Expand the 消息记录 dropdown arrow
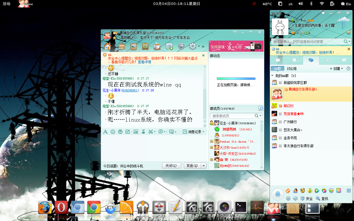Viewport: 354px width, 221px height. 204,132
